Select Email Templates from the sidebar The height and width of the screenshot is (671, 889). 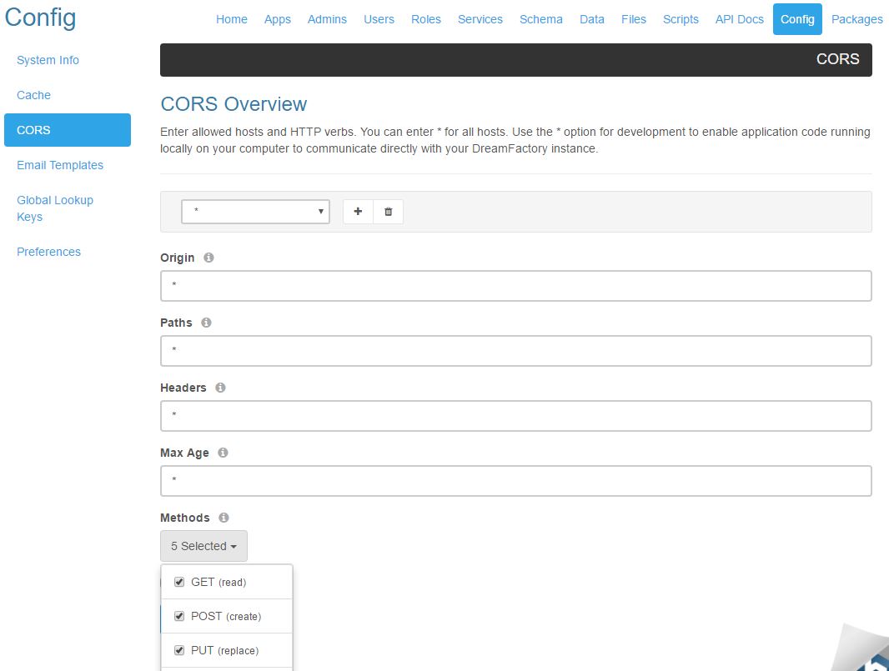[x=60, y=165]
